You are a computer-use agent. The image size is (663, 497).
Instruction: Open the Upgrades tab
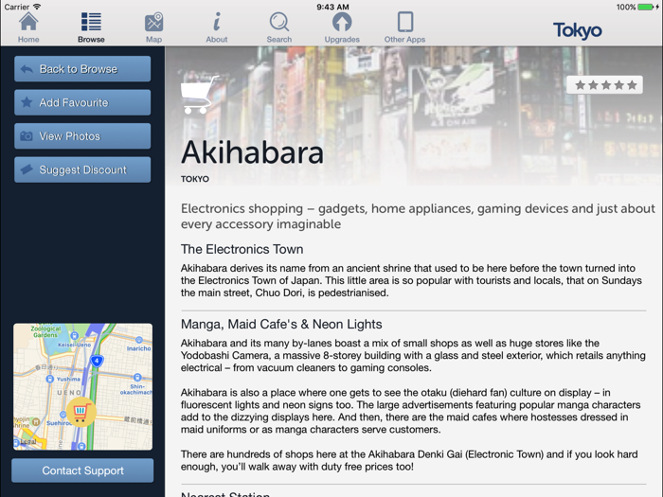[x=342, y=27]
